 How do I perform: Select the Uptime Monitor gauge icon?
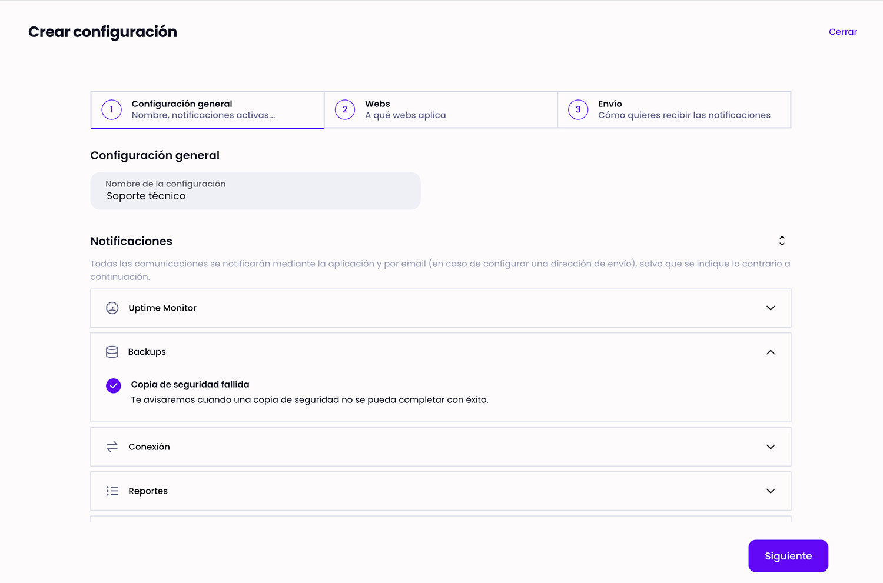pyautogui.click(x=112, y=308)
